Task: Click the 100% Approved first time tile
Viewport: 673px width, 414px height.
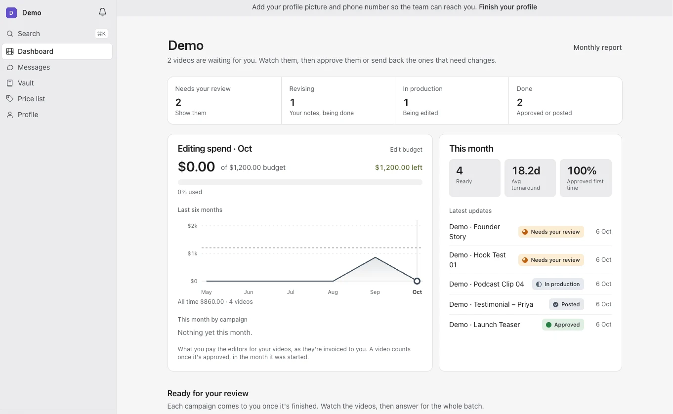Action: 586,178
